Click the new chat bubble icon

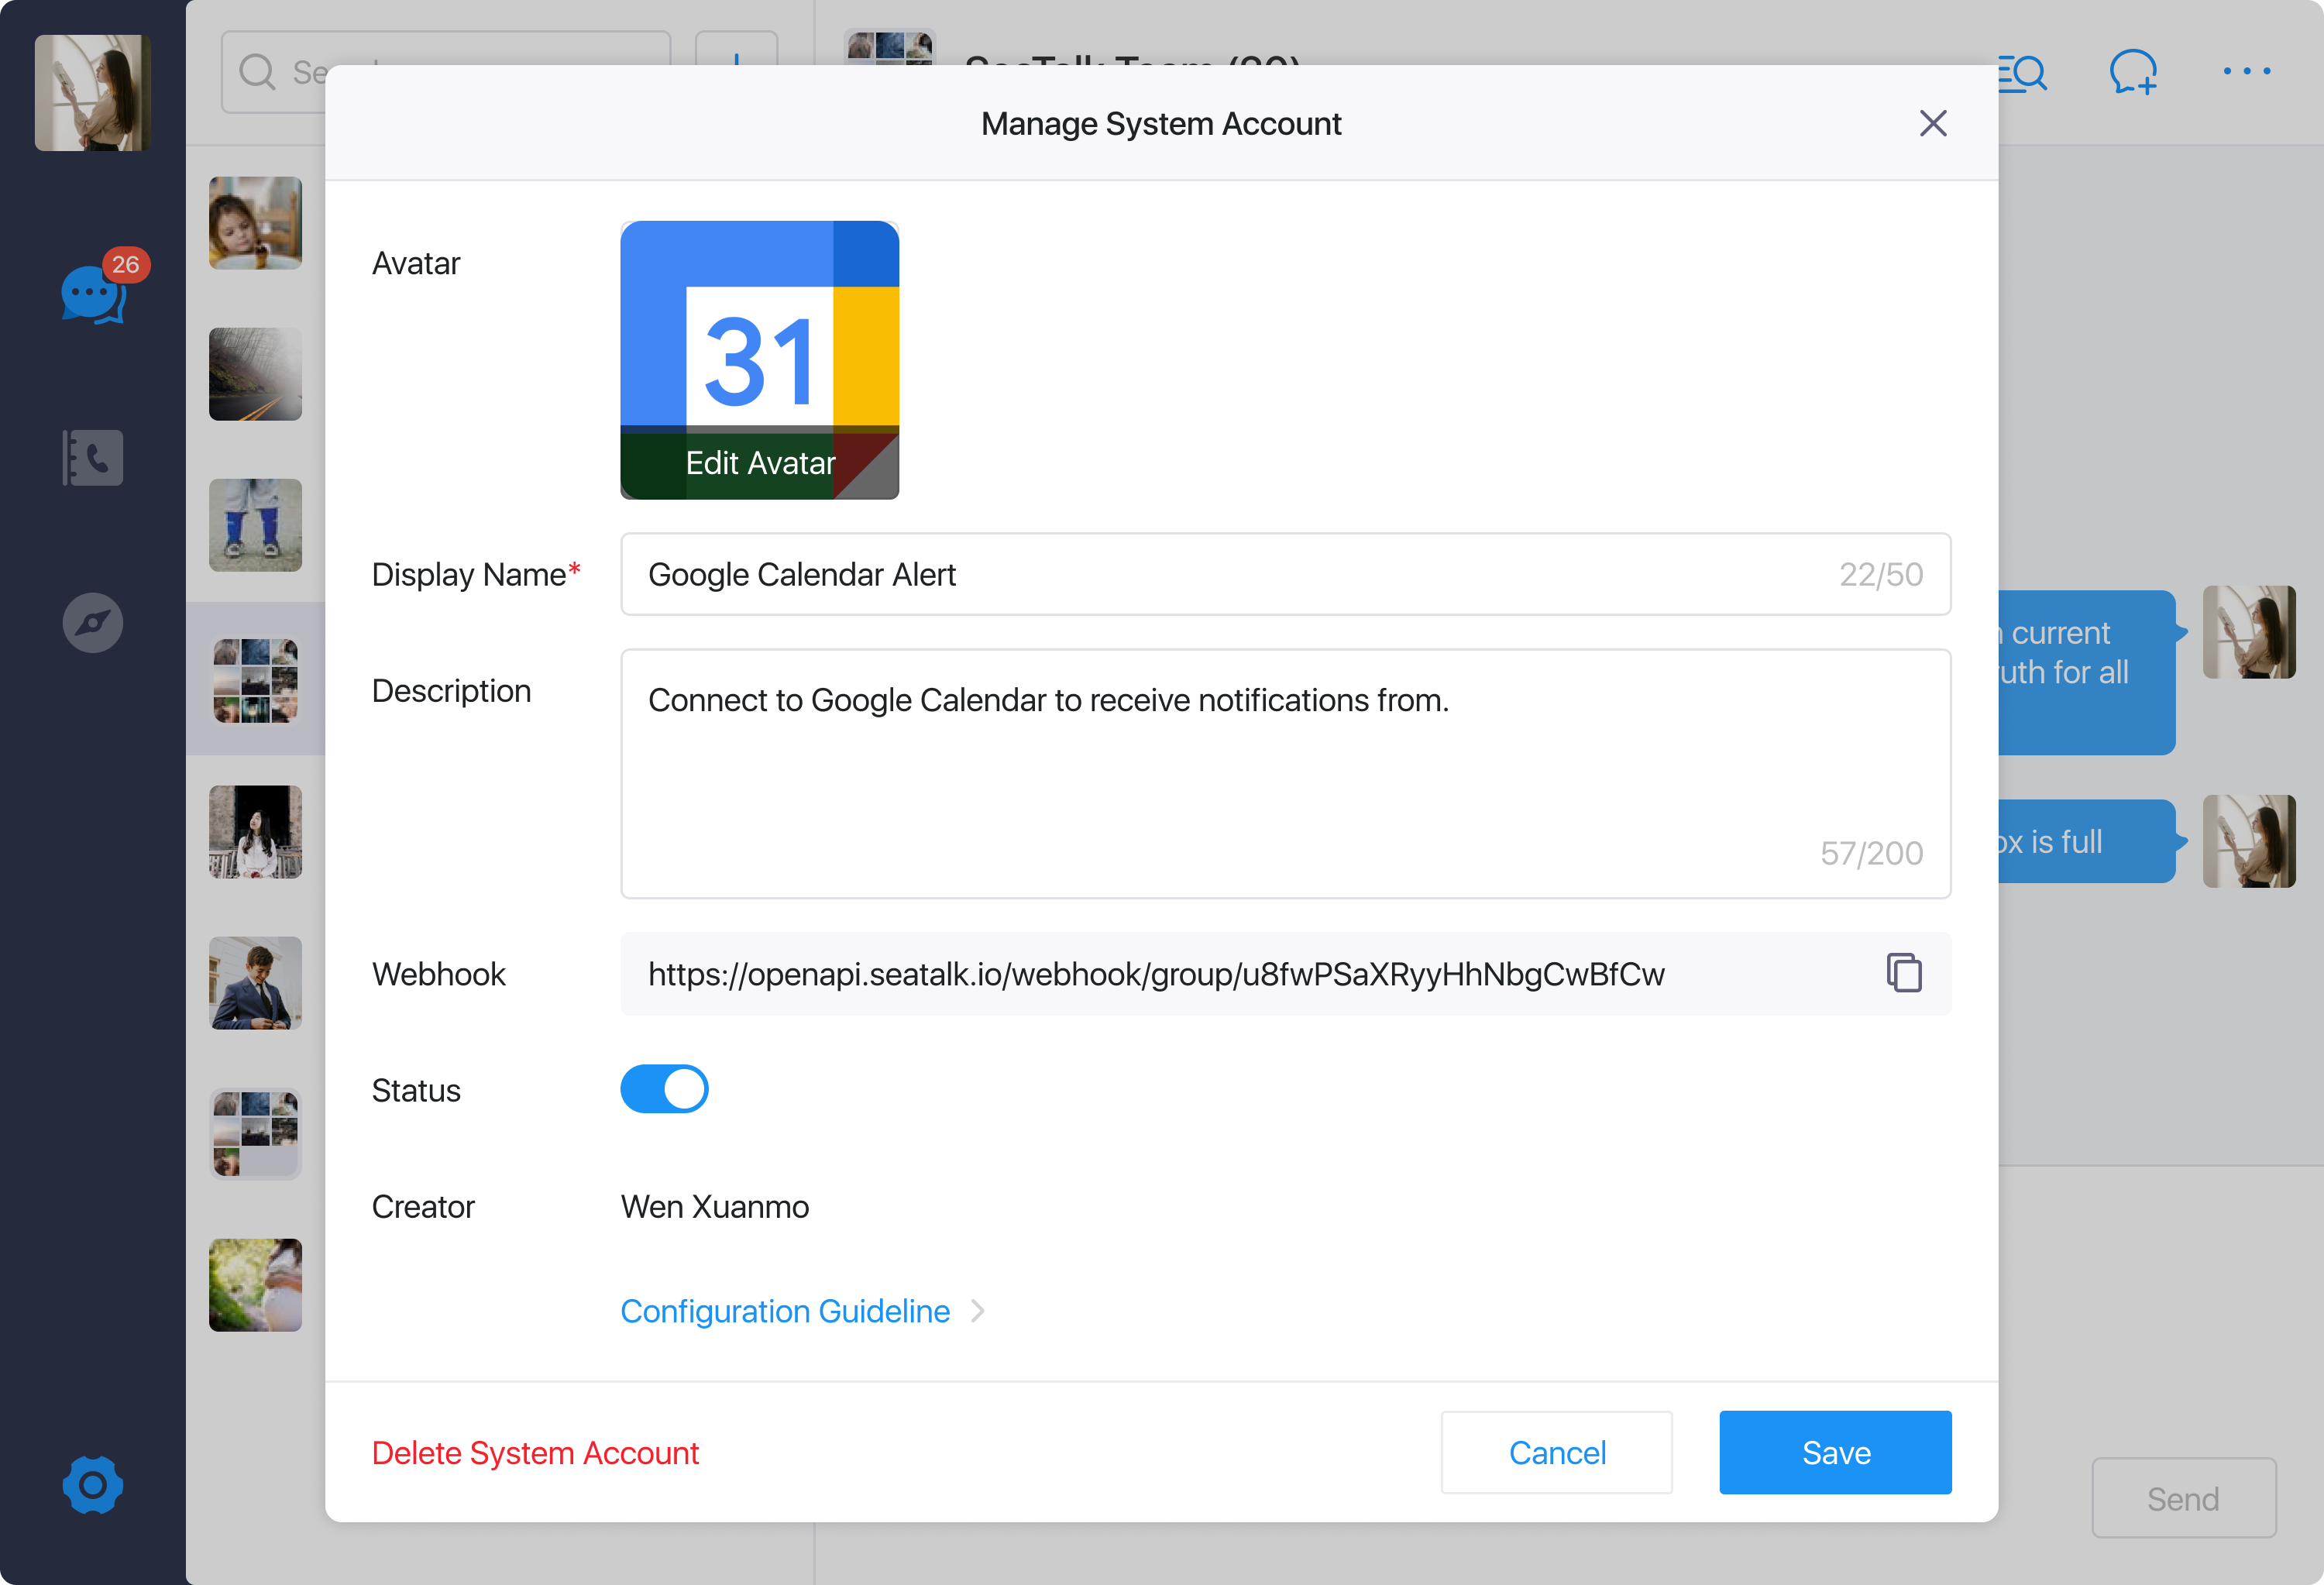[x=2133, y=73]
